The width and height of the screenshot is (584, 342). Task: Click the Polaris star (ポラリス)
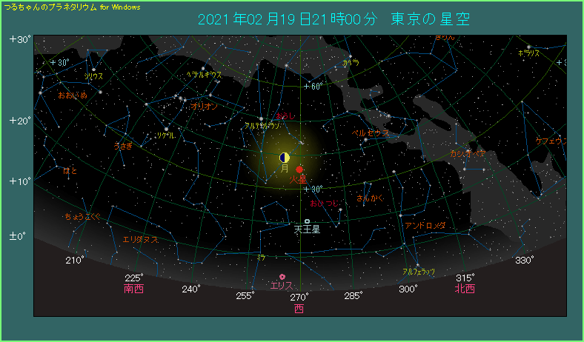528,46
